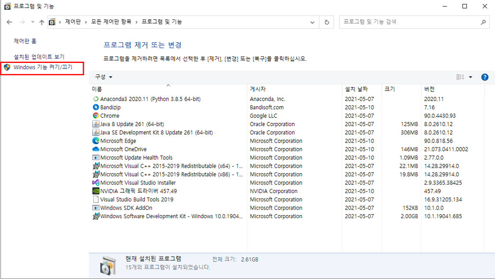This screenshot has width=495, height=279.
Task: Open the 구성 dropdown menu
Action: click(x=103, y=77)
